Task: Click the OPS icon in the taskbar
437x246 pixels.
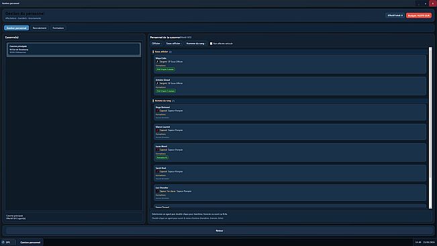Action: 3,243
